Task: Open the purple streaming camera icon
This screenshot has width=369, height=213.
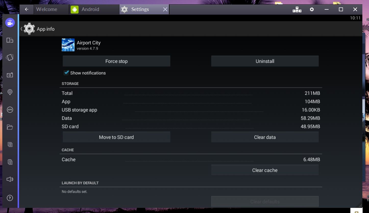Action: (10, 23)
